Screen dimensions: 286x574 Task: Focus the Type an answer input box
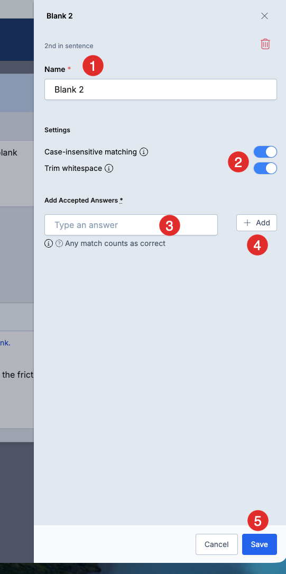coord(131,225)
